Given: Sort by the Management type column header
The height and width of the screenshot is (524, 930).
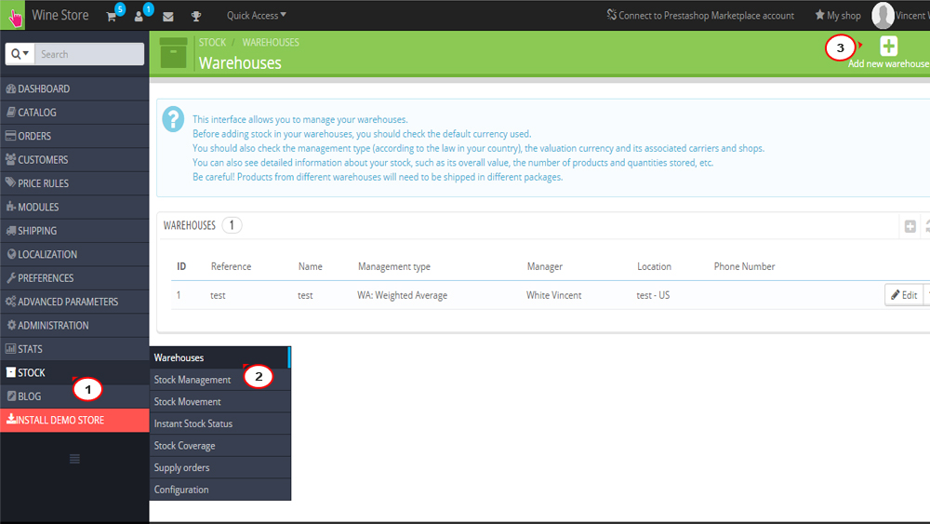Looking at the screenshot, I should pos(393,266).
